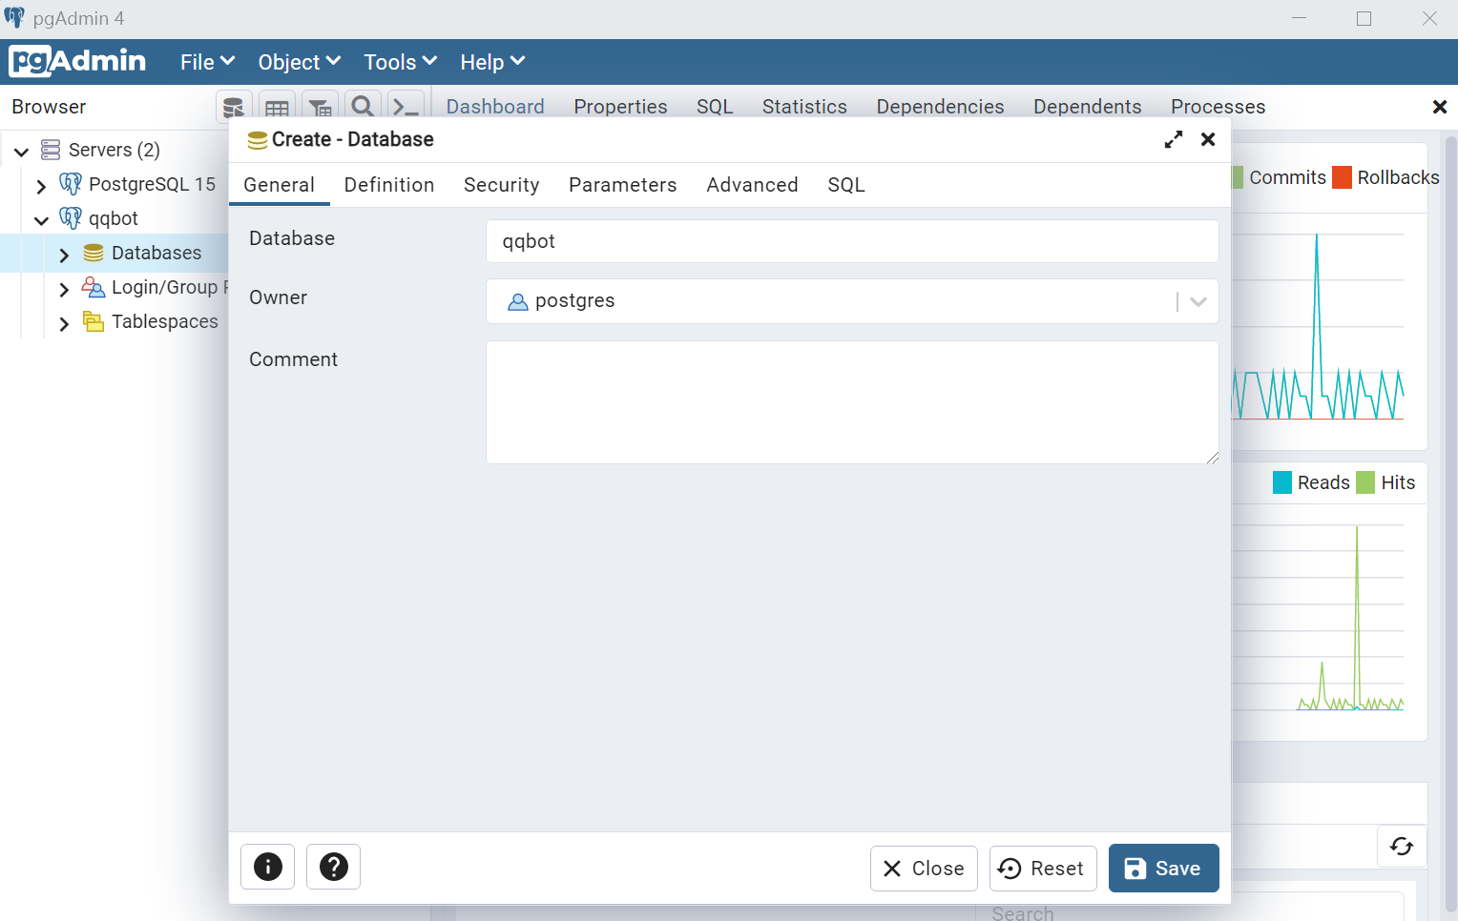Save the new database
Image resolution: width=1458 pixels, height=921 pixels.
tap(1164, 868)
